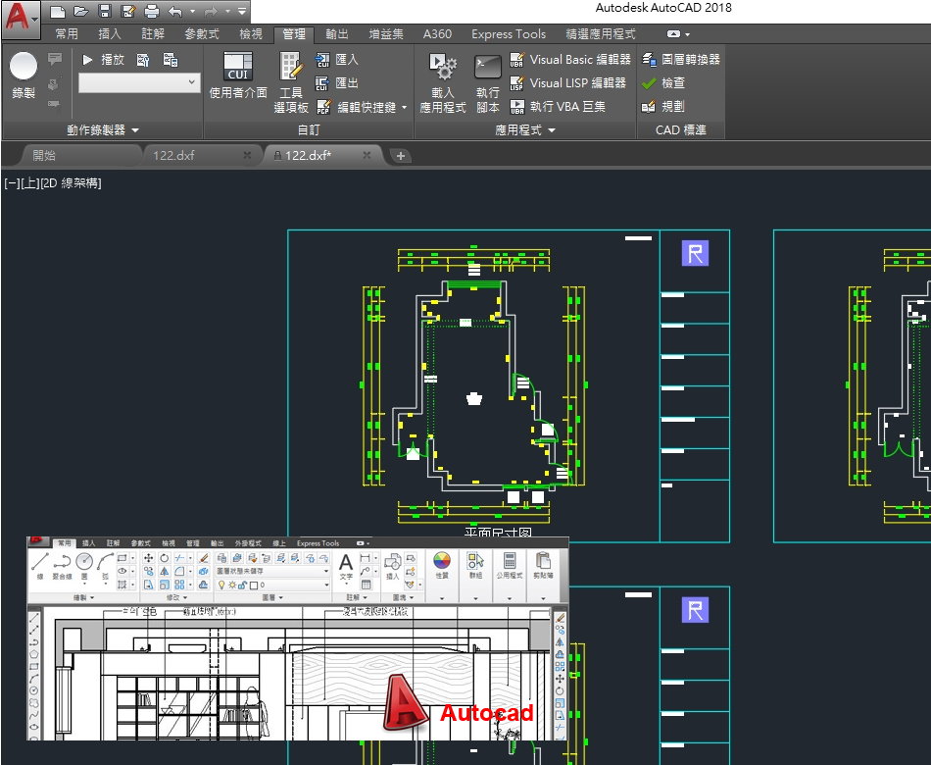Click 執行 VBA 巨集

click(x=558, y=106)
